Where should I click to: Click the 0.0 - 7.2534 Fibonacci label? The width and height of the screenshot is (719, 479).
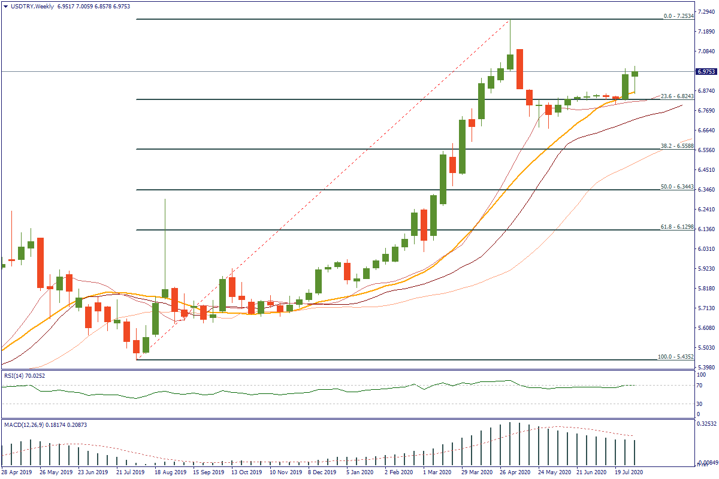pyautogui.click(x=678, y=16)
